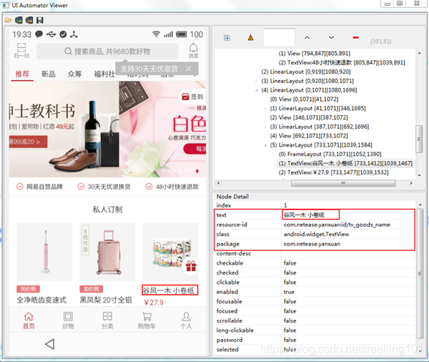Select the 推荐 tab
This screenshot has width=429, height=362.
22,74
